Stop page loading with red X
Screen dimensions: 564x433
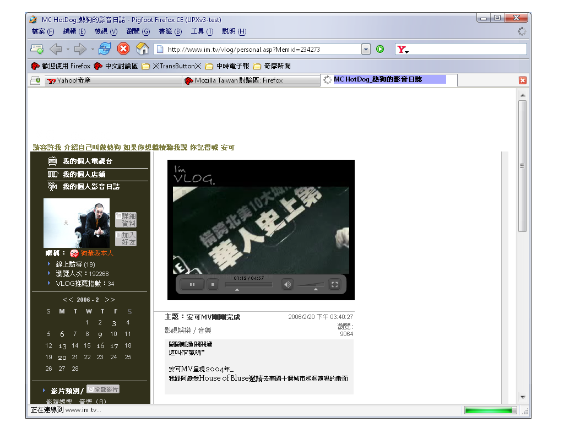(123, 49)
